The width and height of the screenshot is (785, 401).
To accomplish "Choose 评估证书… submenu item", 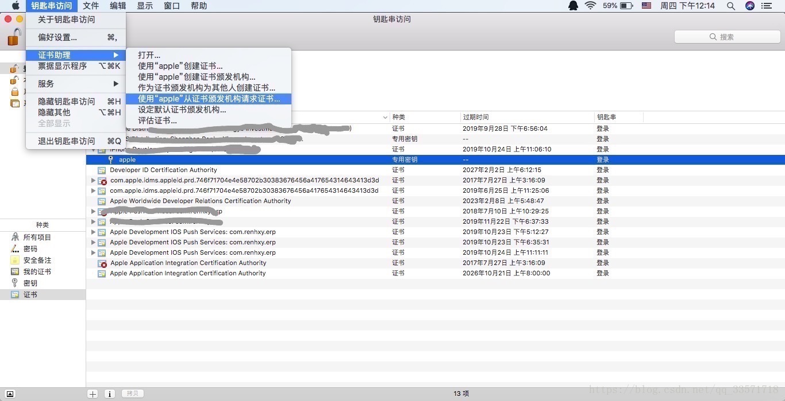I will pyautogui.click(x=209, y=120).
